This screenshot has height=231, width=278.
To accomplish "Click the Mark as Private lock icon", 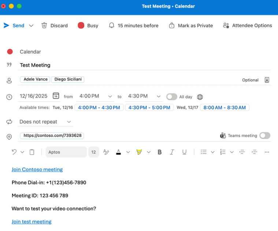I will (x=172, y=26).
